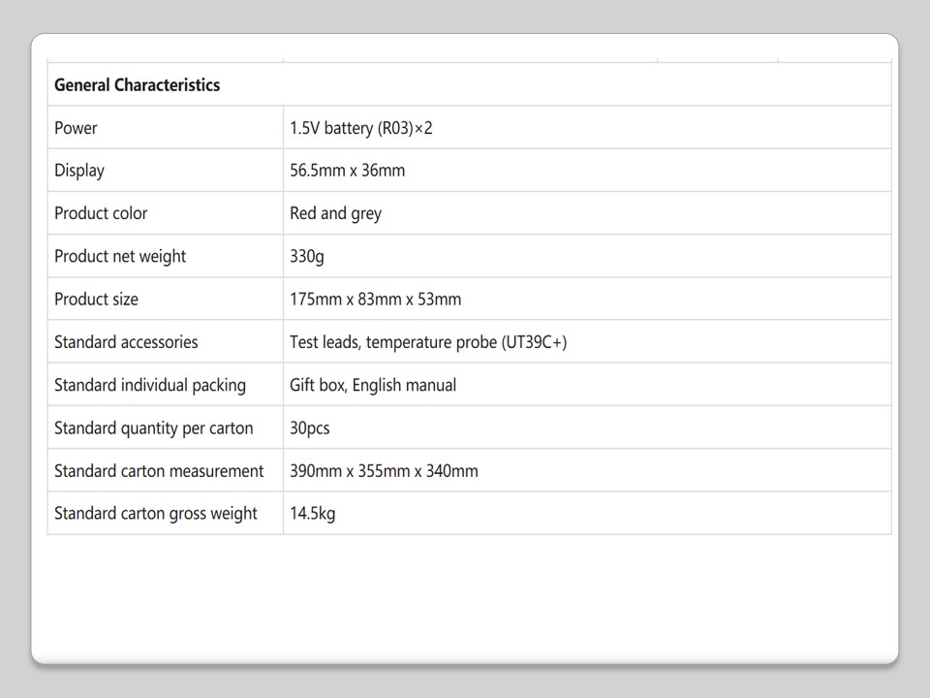Image resolution: width=930 pixels, height=698 pixels.
Task: Select the Product net weight label
Action: (x=120, y=257)
